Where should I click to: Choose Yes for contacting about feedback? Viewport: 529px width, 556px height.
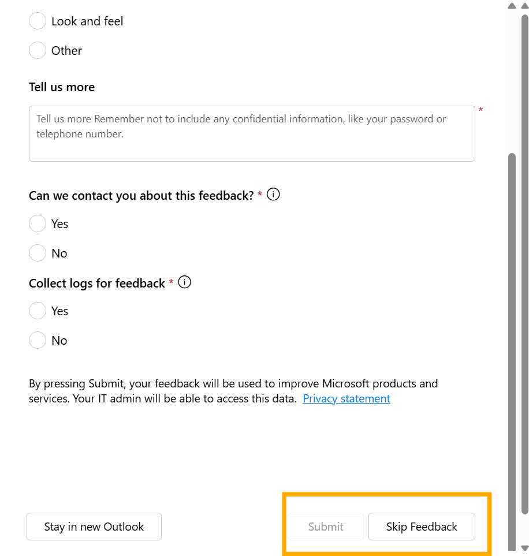point(37,223)
